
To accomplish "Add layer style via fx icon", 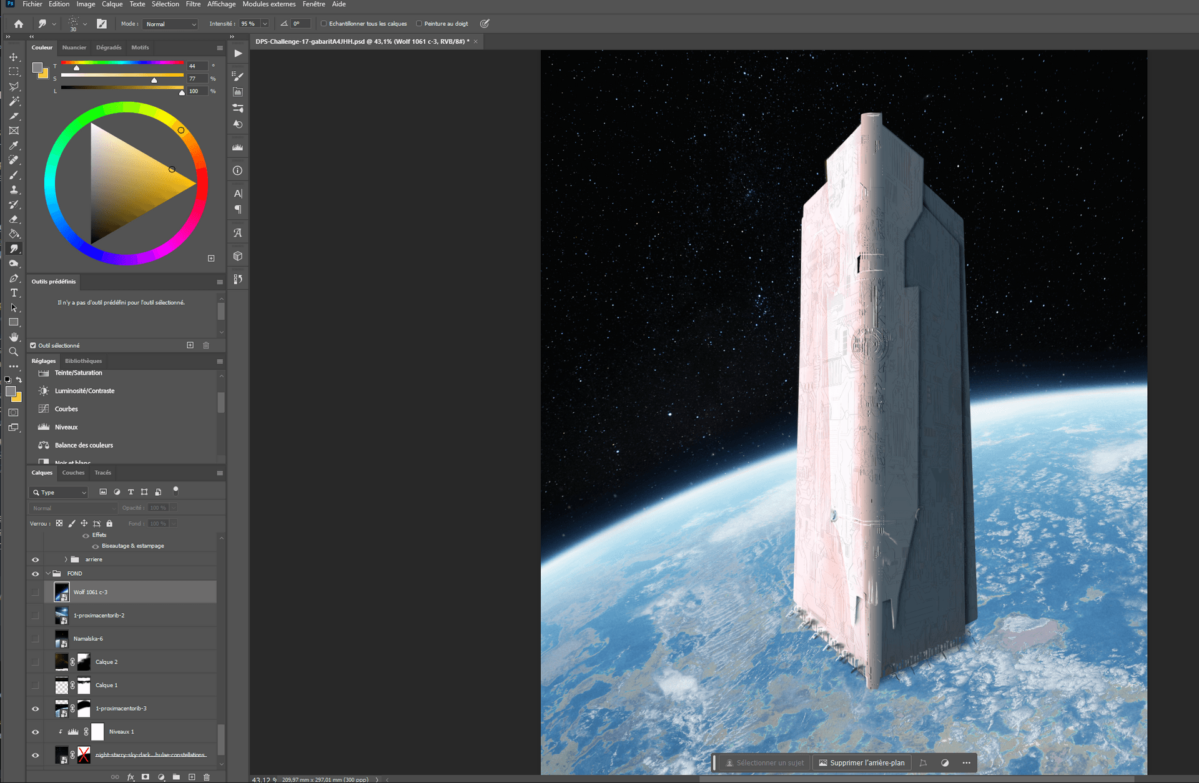I will coord(131,777).
